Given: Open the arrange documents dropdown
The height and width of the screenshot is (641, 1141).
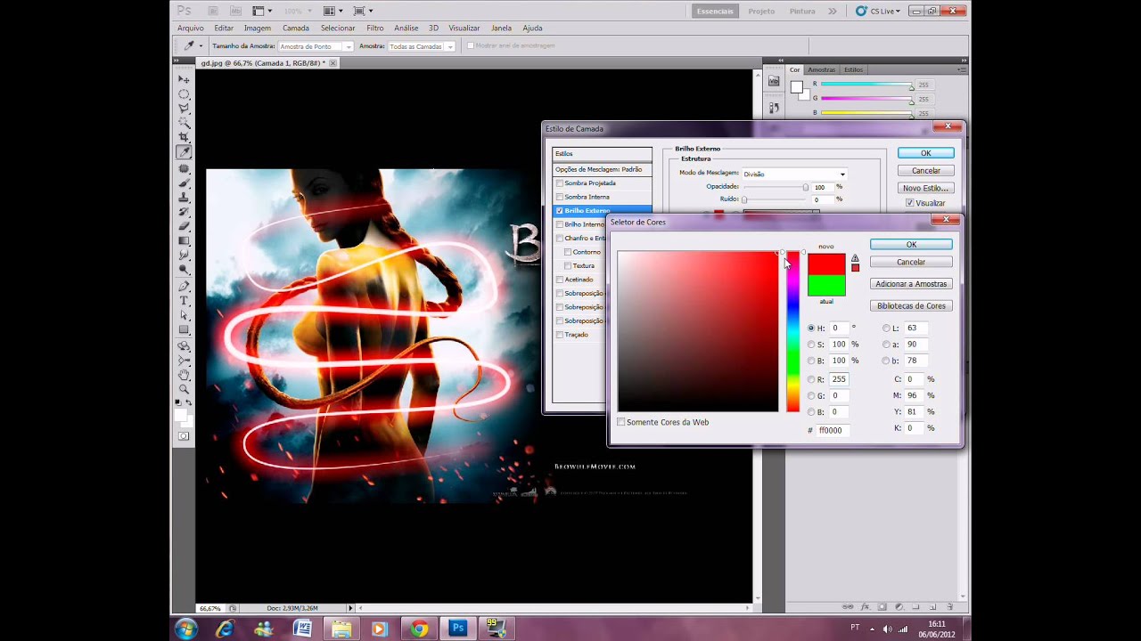Looking at the screenshot, I should [334, 11].
